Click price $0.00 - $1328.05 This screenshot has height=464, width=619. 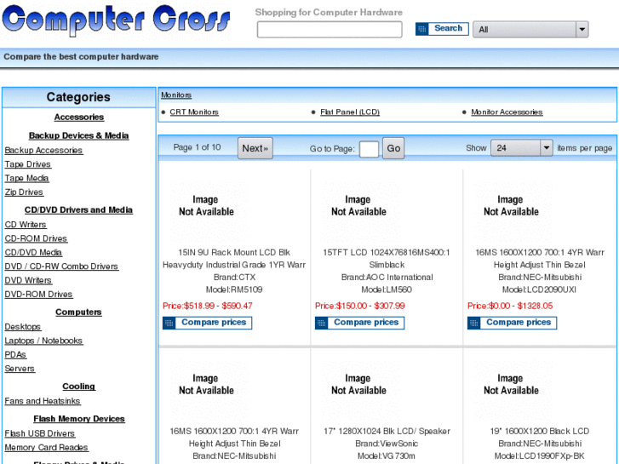(x=510, y=306)
